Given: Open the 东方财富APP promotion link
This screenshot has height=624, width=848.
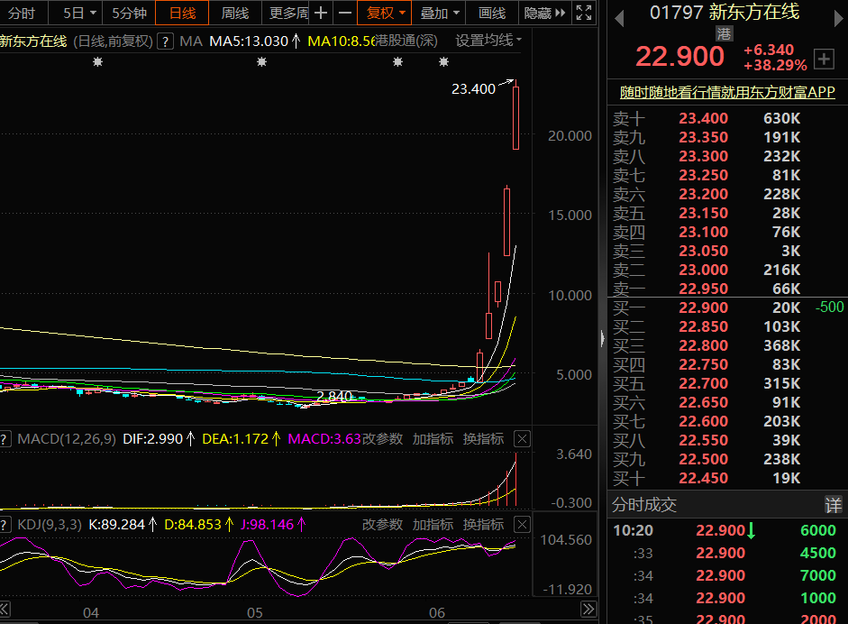Looking at the screenshot, I should pos(727,92).
